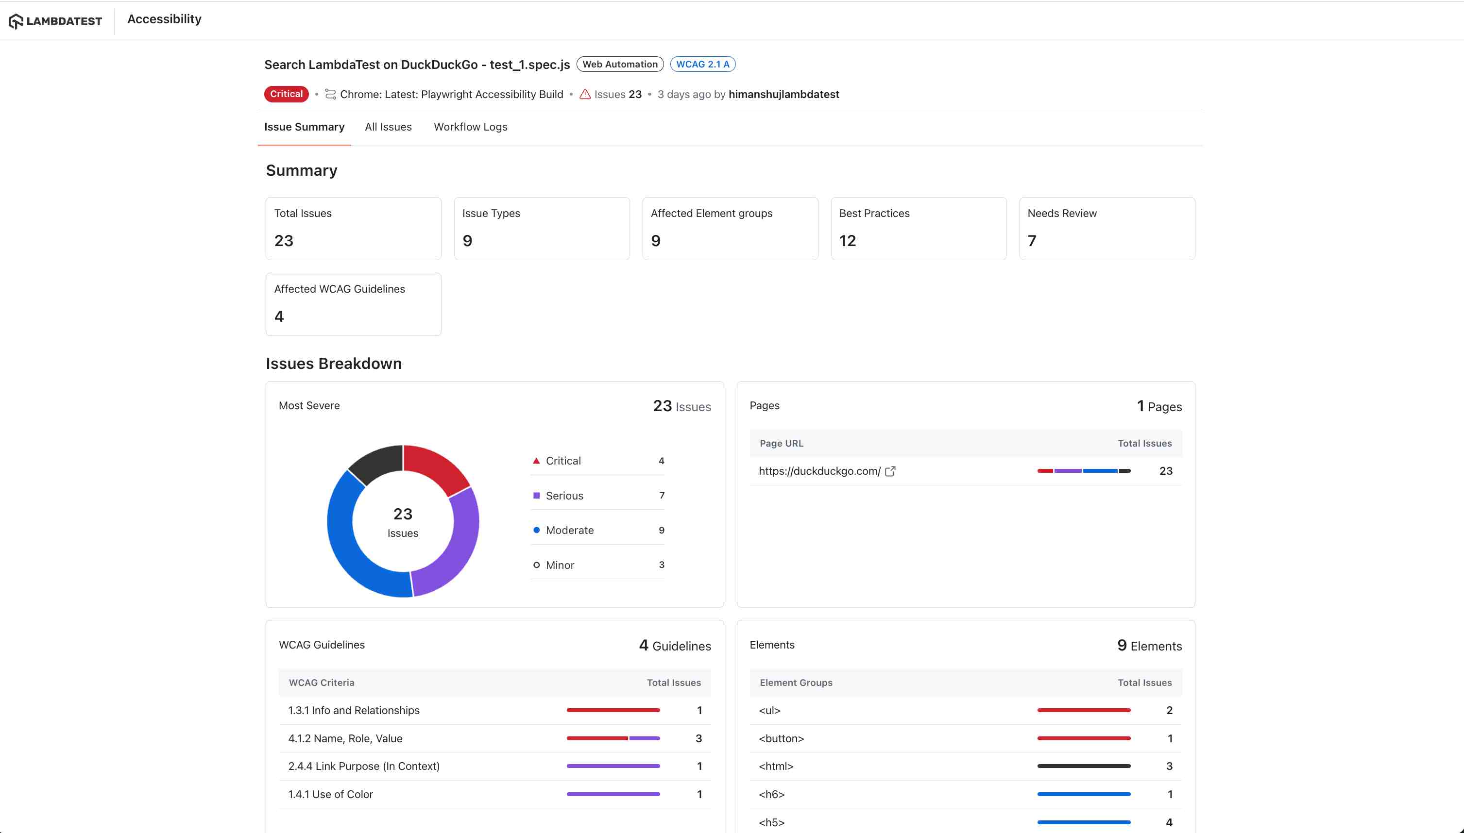Click the WCAG 2.1 A badge
Screen dimensions: 1464x833
(x=702, y=64)
